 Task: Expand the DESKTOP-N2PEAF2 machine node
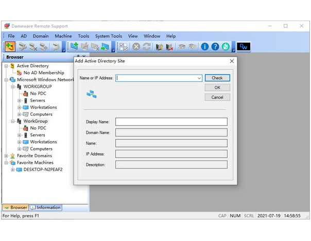point(13,170)
